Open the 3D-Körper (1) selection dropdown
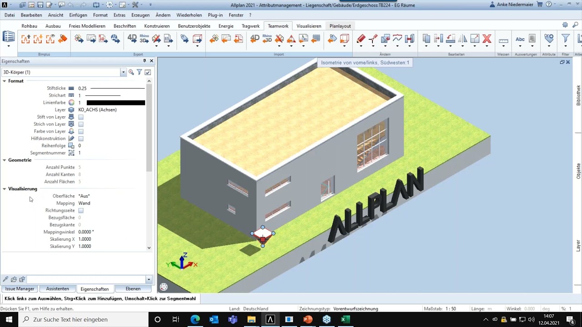 click(123, 72)
